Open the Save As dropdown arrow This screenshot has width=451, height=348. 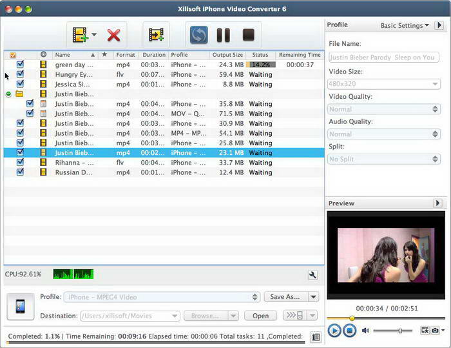pyautogui.click(x=314, y=297)
